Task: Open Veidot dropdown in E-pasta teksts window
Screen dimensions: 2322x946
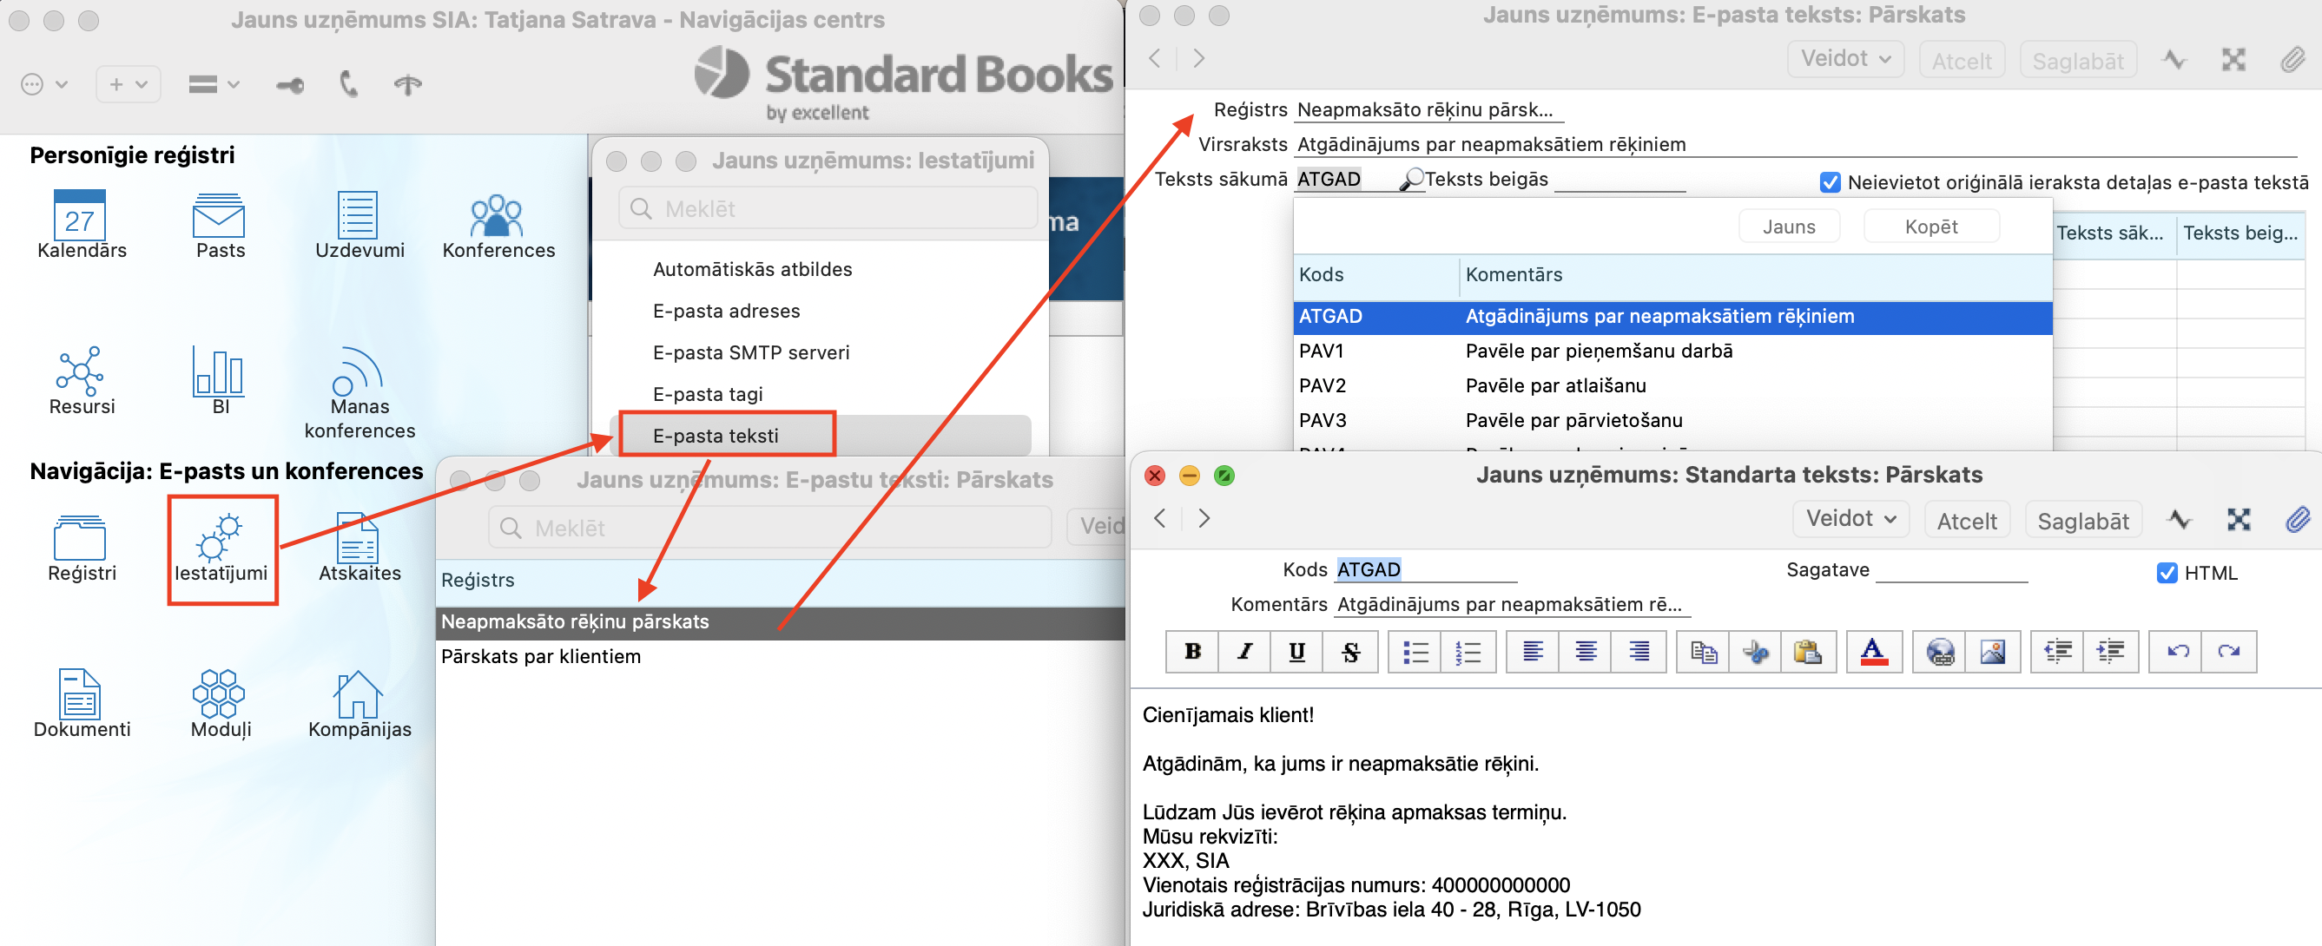Action: pyautogui.click(x=1844, y=60)
